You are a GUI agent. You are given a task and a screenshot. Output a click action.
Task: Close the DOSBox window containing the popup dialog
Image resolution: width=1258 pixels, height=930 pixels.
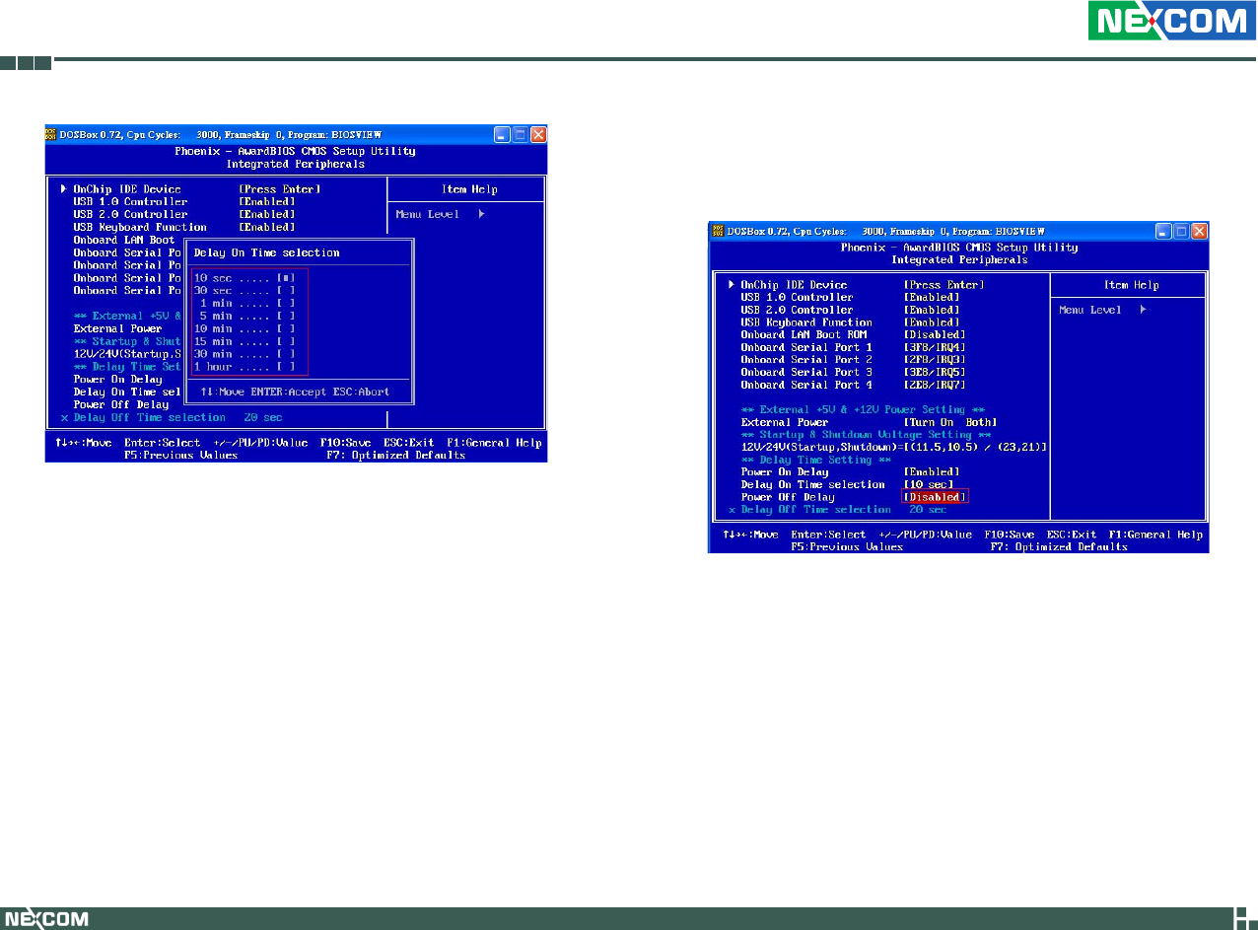(x=538, y=134)
